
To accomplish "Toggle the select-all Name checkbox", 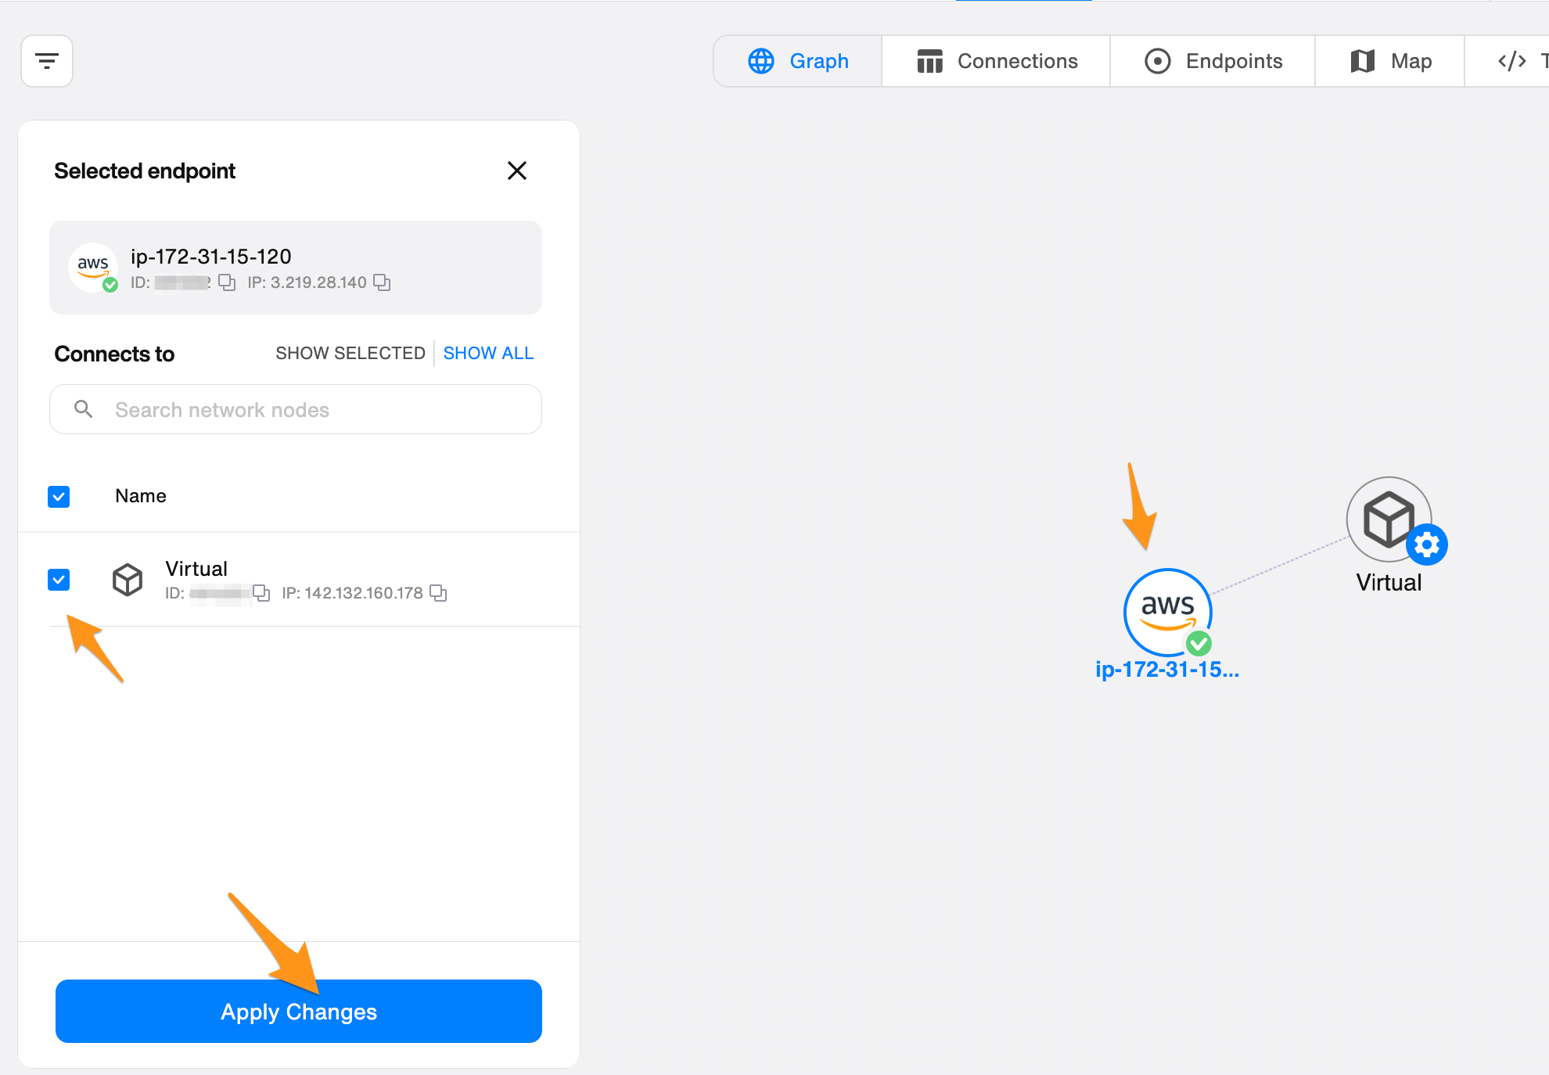I will (59, 496).
